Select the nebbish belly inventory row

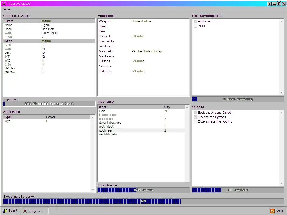coord(141,135)
